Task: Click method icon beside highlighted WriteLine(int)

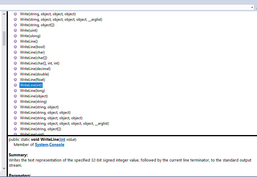Action: [16, 85]
